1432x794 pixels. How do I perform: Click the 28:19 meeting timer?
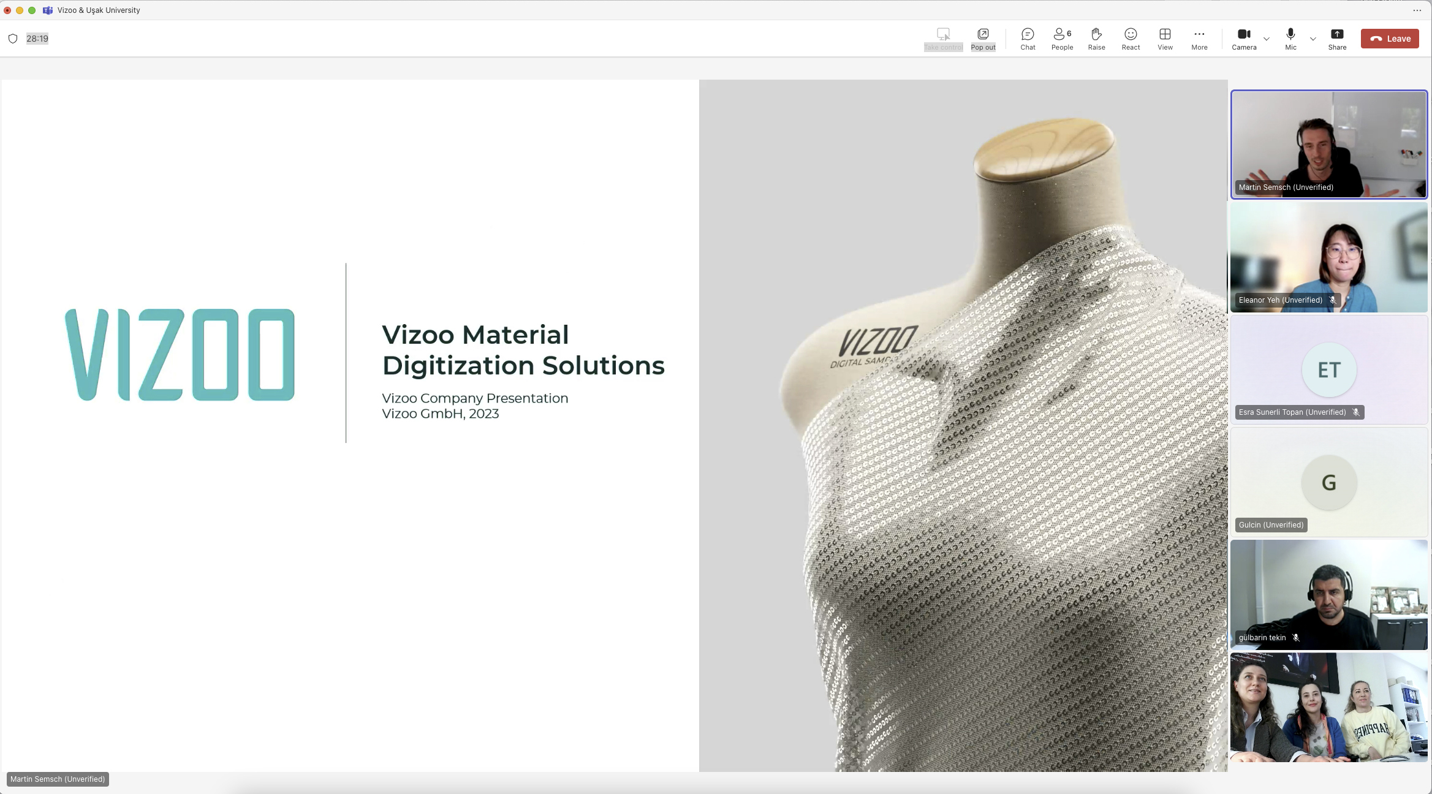click(37, 39)
